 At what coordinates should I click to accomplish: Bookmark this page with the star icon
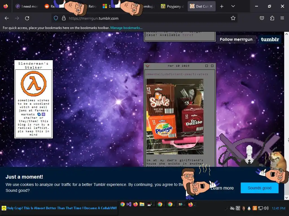pyautogui.click(x=233, y=18)
